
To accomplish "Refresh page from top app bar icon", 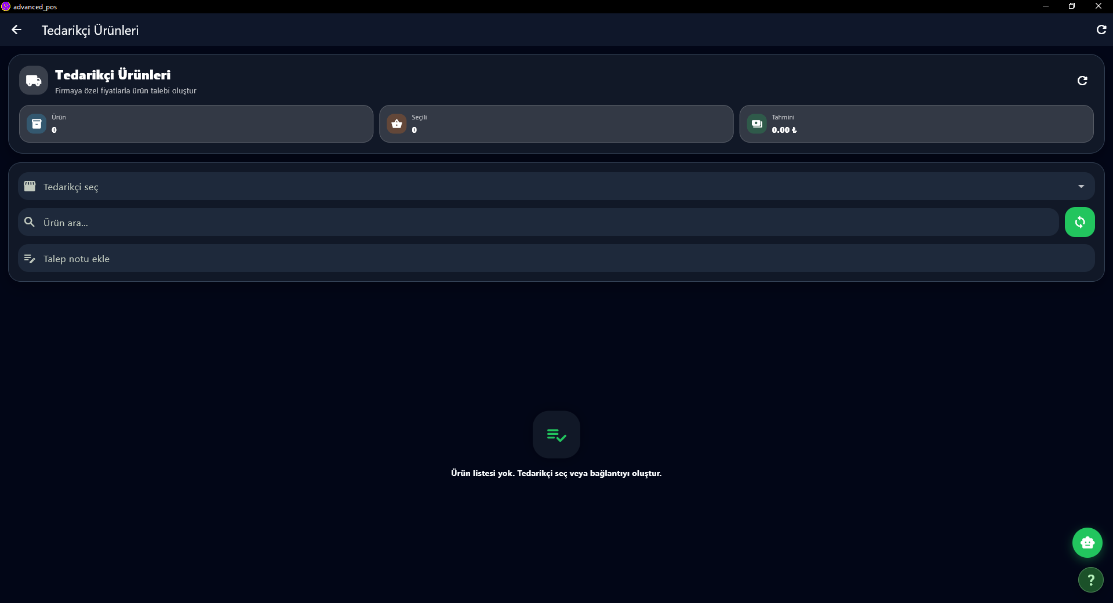I will [1101, 30].
